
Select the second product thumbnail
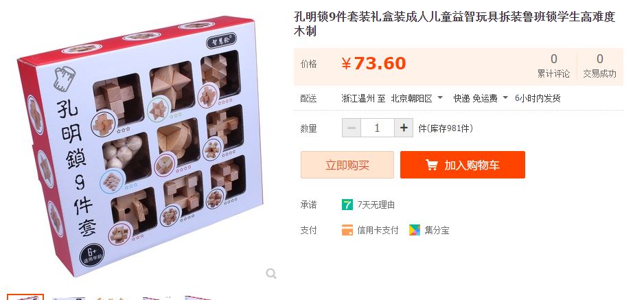69,299
